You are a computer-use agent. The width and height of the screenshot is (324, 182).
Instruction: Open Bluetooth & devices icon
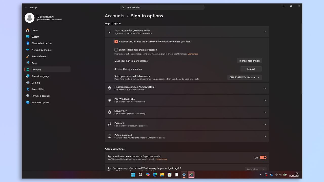tap(28, 43)
